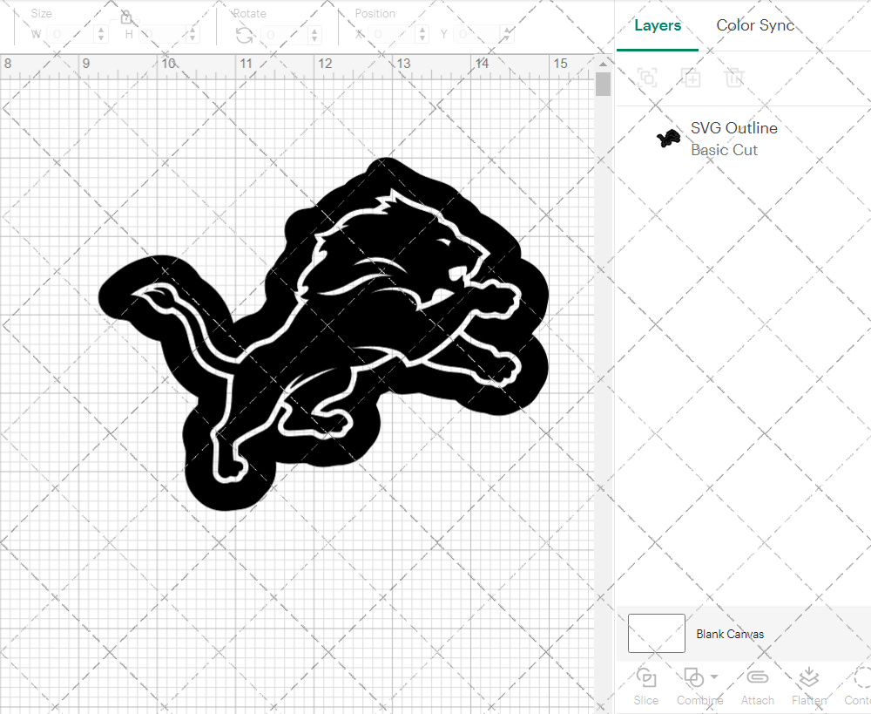Delete layer using the trash icon
This screenshot has width=871, height=714.
735,78
